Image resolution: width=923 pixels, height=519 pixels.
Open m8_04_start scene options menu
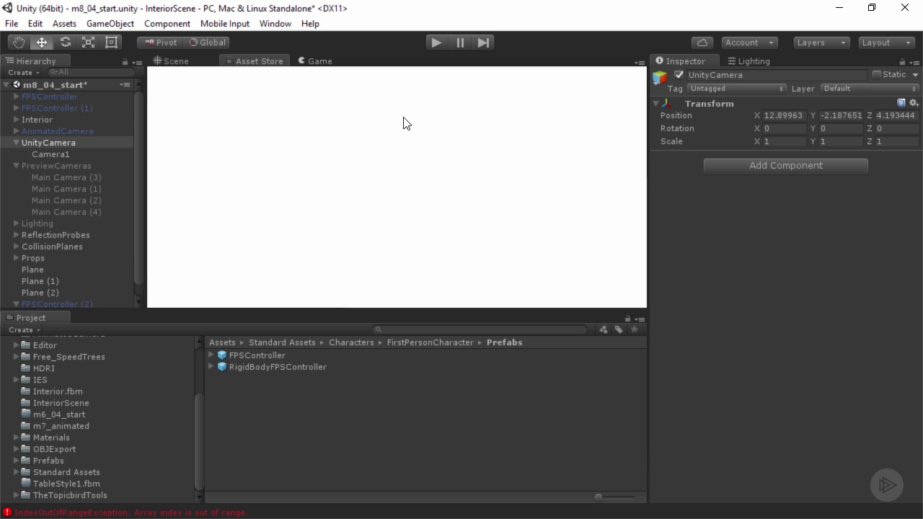(125, 85)
